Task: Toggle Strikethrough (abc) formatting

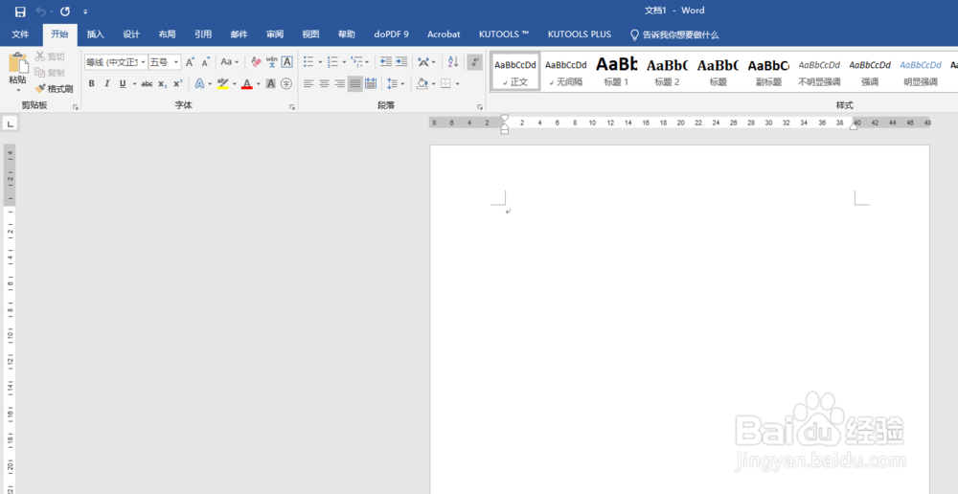Action: [x=147, y=83]
